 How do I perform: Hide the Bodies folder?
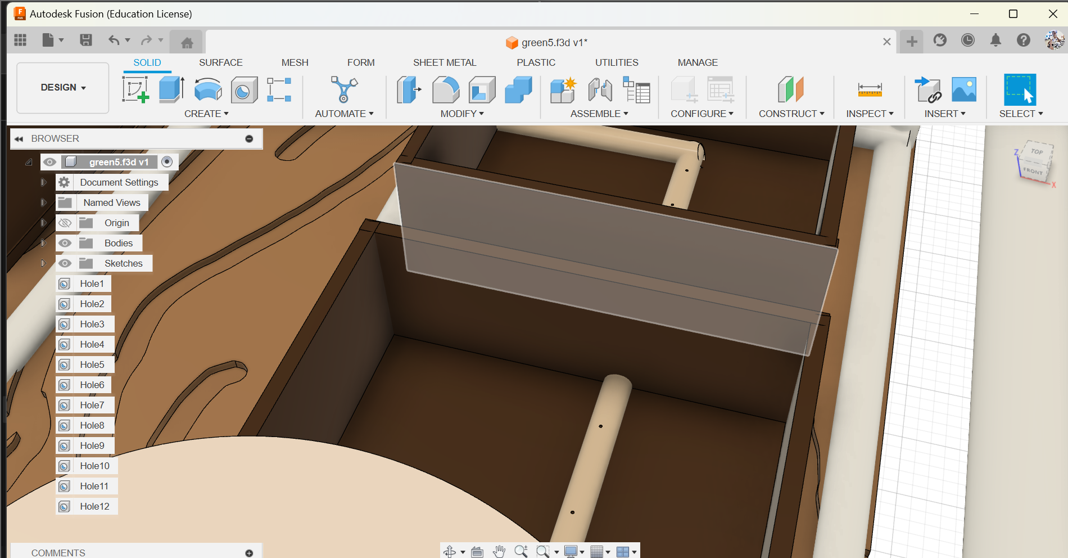pos(65,243)
